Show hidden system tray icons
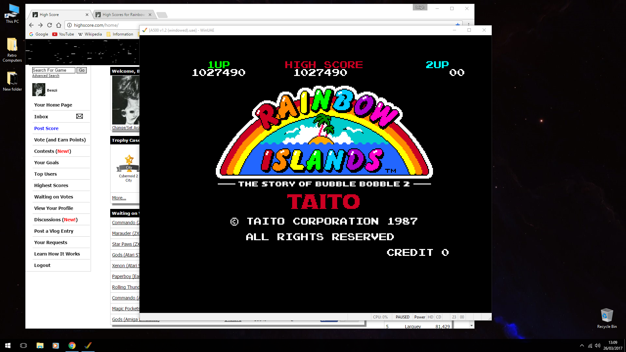Screen dimensions: 626x352 582,345
